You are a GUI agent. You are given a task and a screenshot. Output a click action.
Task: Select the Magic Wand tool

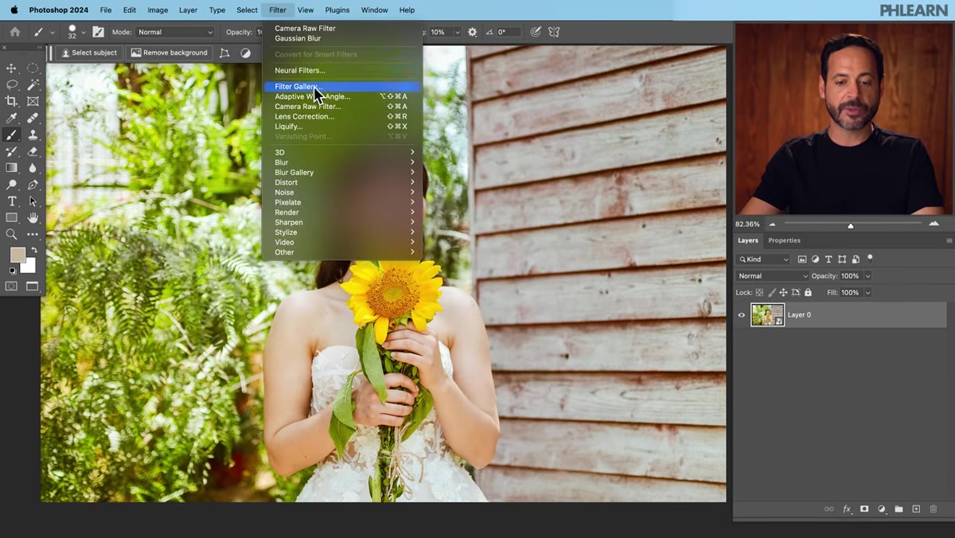(x=33, y=84)
